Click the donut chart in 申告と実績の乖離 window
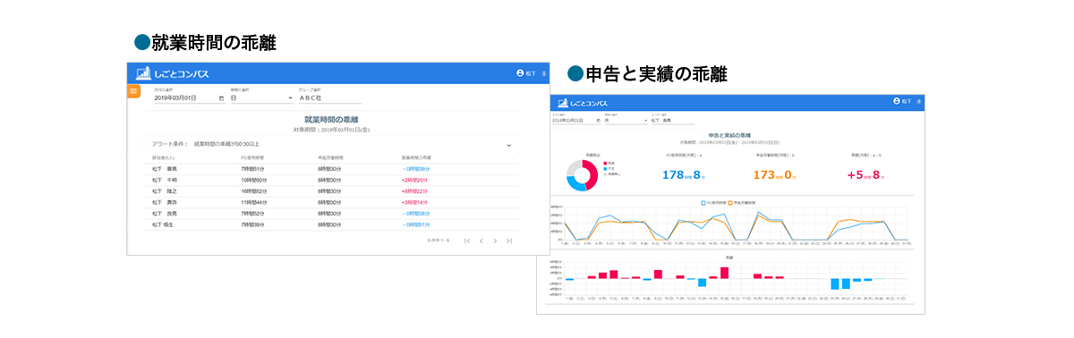 584,175
